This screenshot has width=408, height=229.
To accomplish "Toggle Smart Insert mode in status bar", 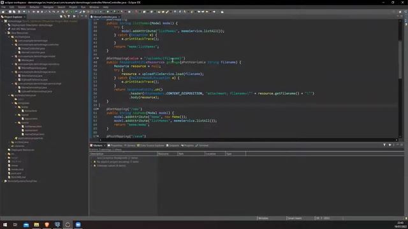I will (x=295, y=218).
